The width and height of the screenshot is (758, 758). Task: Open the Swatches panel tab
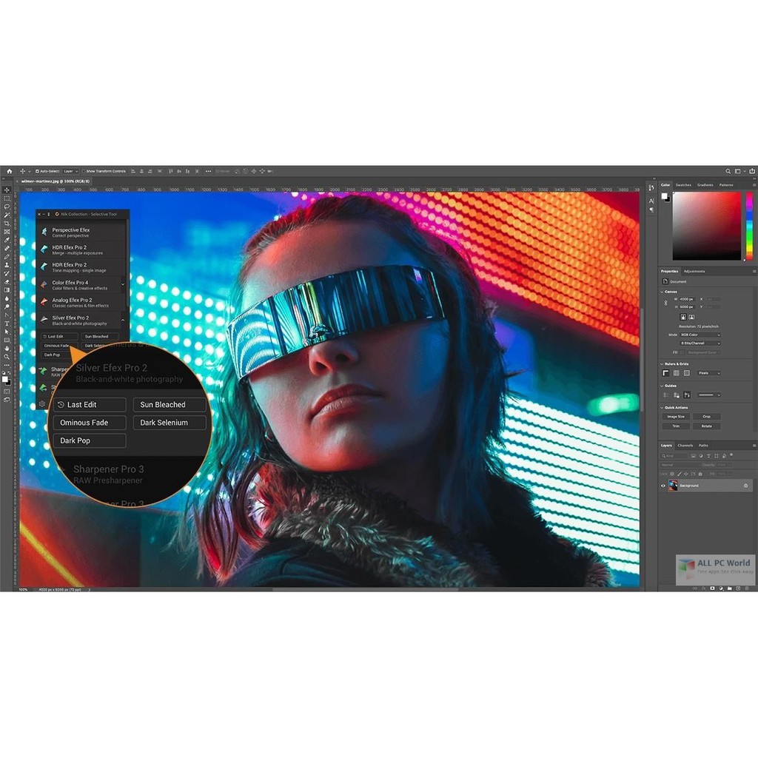click(685, 184)
